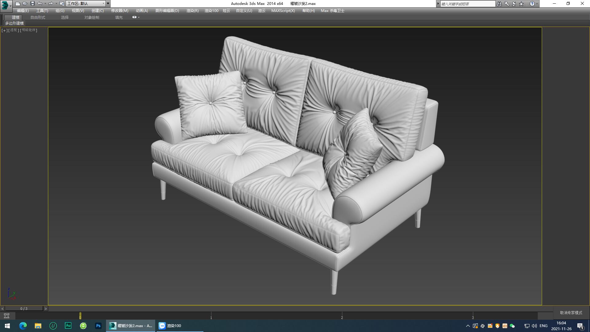Click the Favorites star icon
Viewport: 590px width, 332px height.
coord(521,4)
